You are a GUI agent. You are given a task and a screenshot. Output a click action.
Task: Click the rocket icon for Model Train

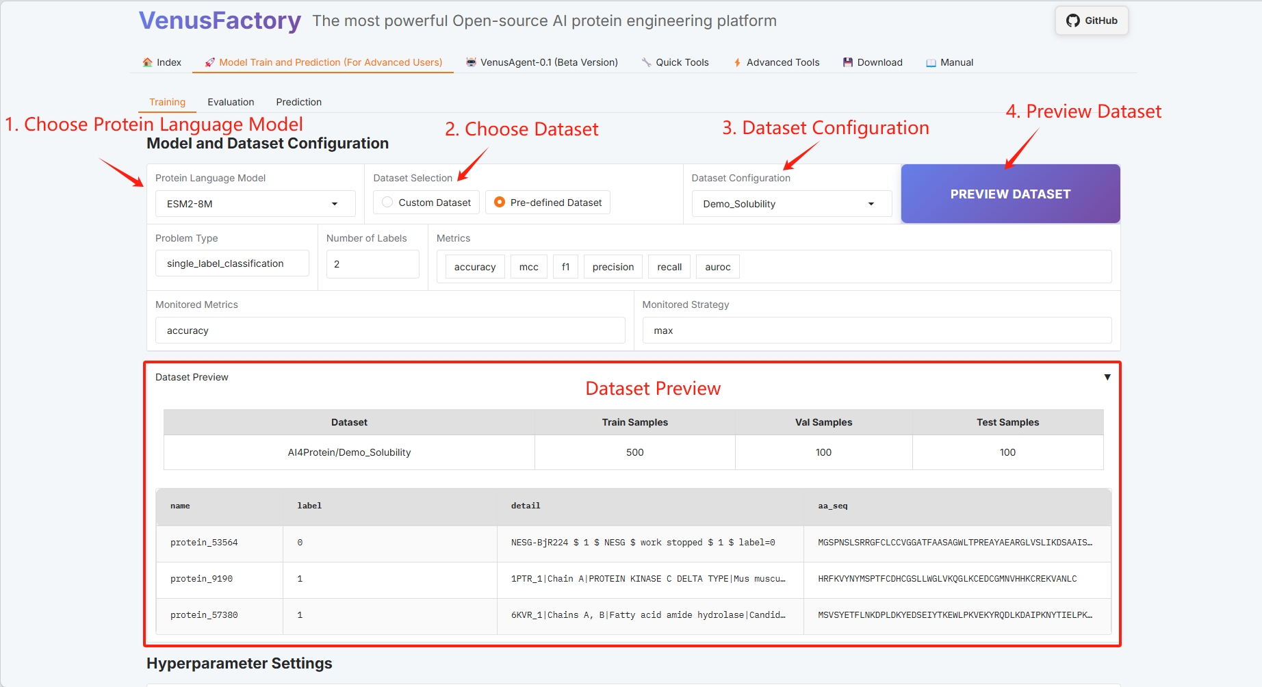(210, 62)
